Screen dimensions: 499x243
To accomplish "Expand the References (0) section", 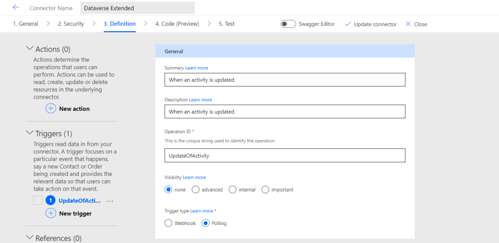I will click(29, 238).
